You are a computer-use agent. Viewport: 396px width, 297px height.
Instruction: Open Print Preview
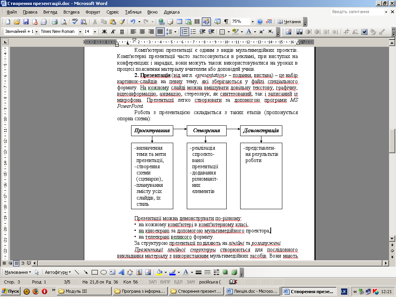64,22
